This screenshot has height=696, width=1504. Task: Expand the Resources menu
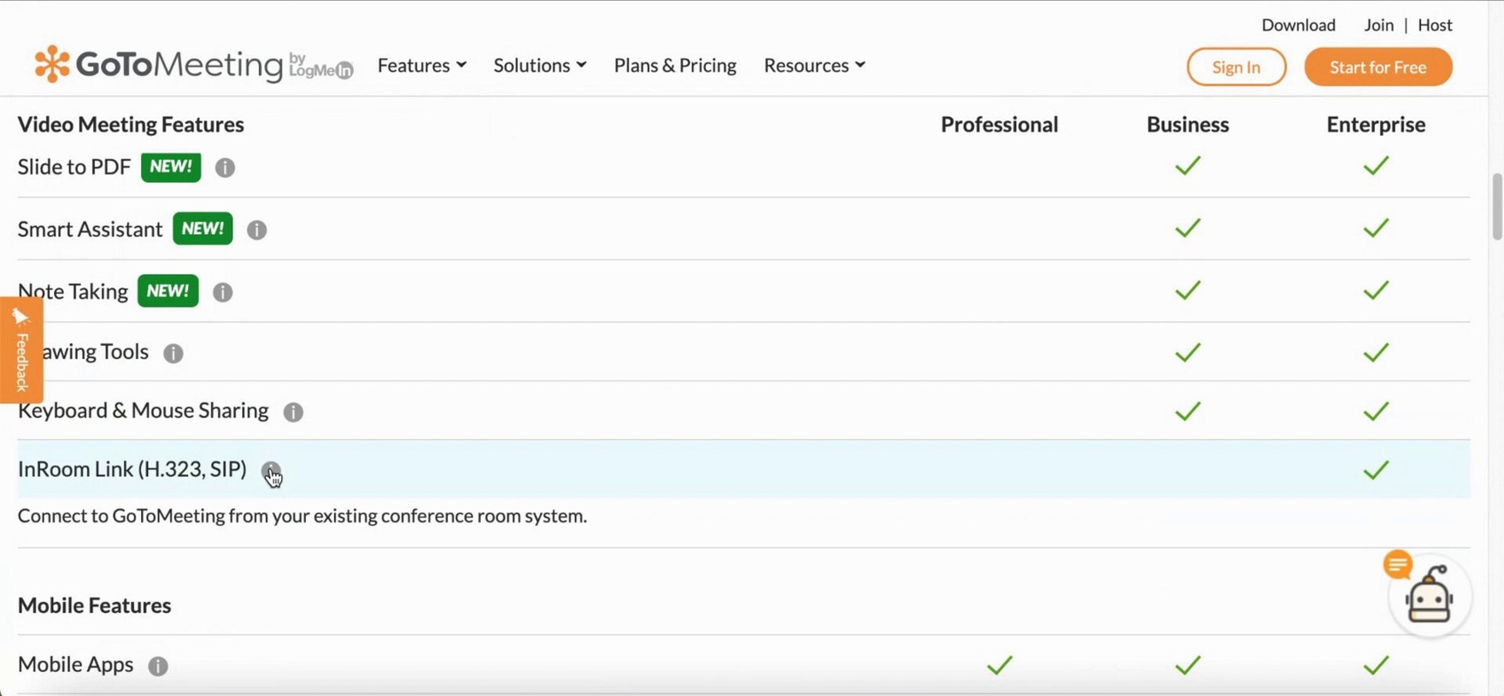pyautogui.click(x=814, y=66)
